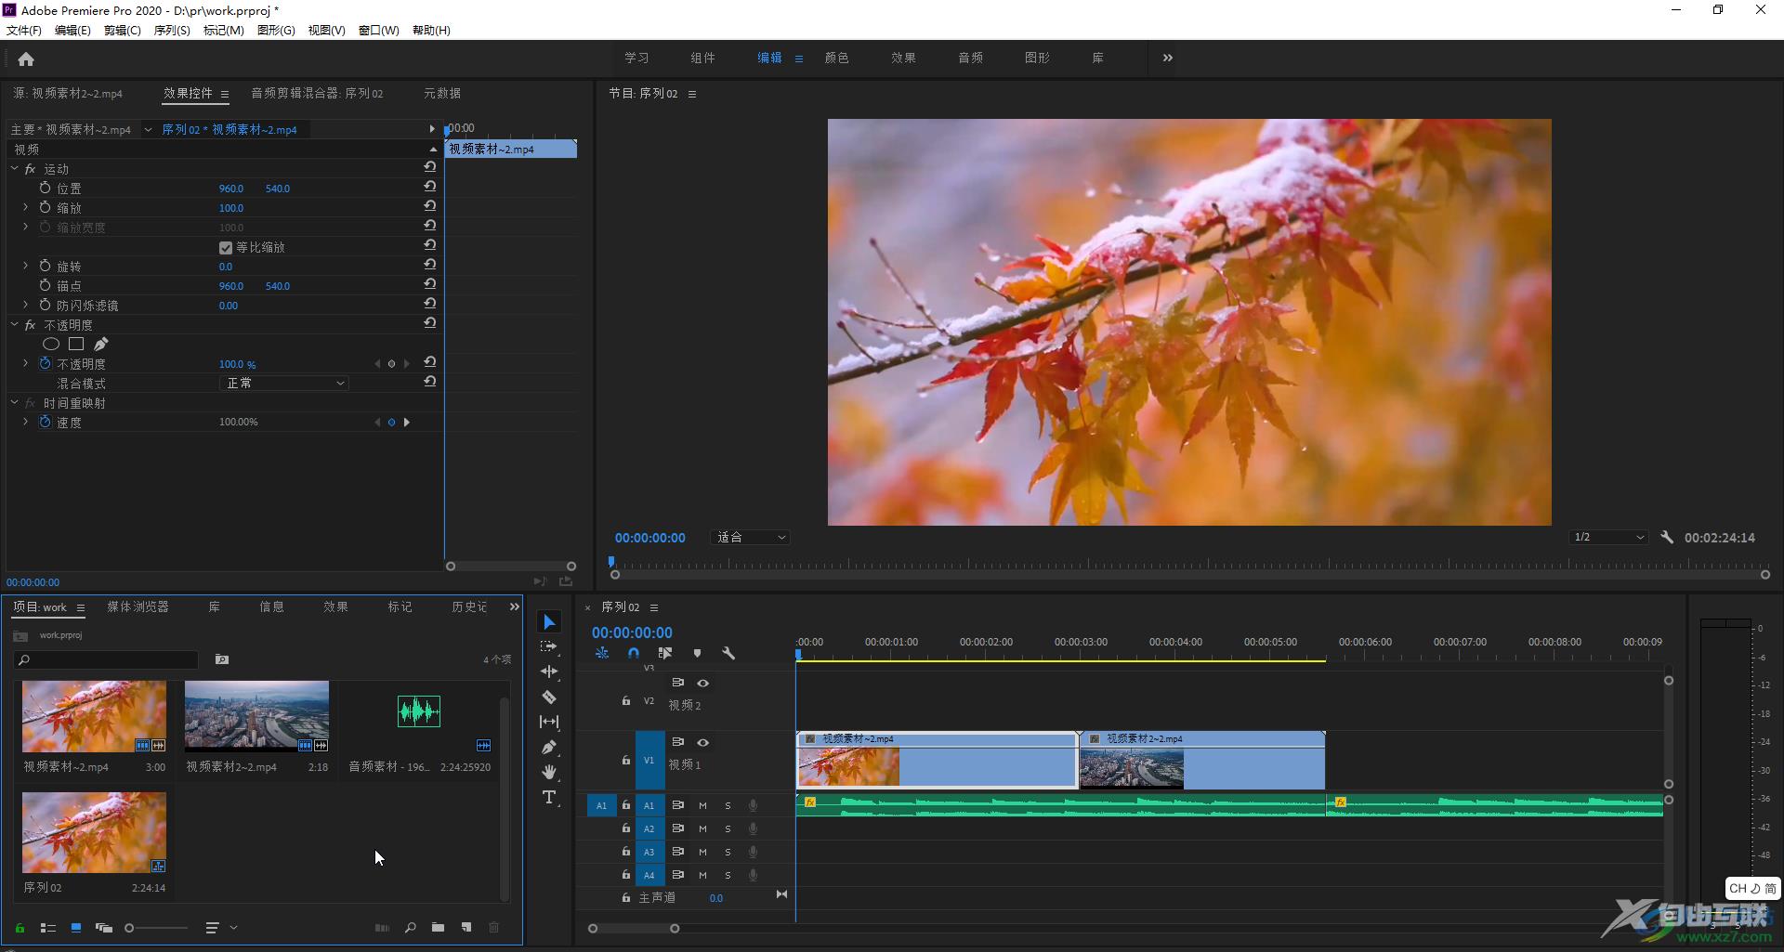Expand the Scale parameter
Screen dimensions: 1784x952
click(25, 207)
